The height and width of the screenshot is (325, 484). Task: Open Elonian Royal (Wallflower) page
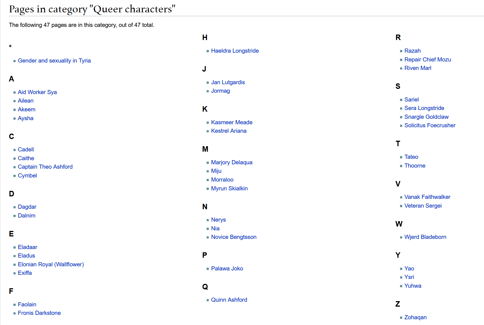(x=51, y=264)
